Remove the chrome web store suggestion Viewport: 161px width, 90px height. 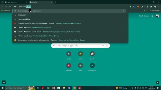click(124, 11)
